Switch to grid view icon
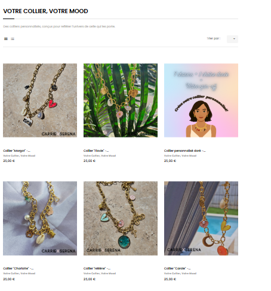 tap(6, 39)
